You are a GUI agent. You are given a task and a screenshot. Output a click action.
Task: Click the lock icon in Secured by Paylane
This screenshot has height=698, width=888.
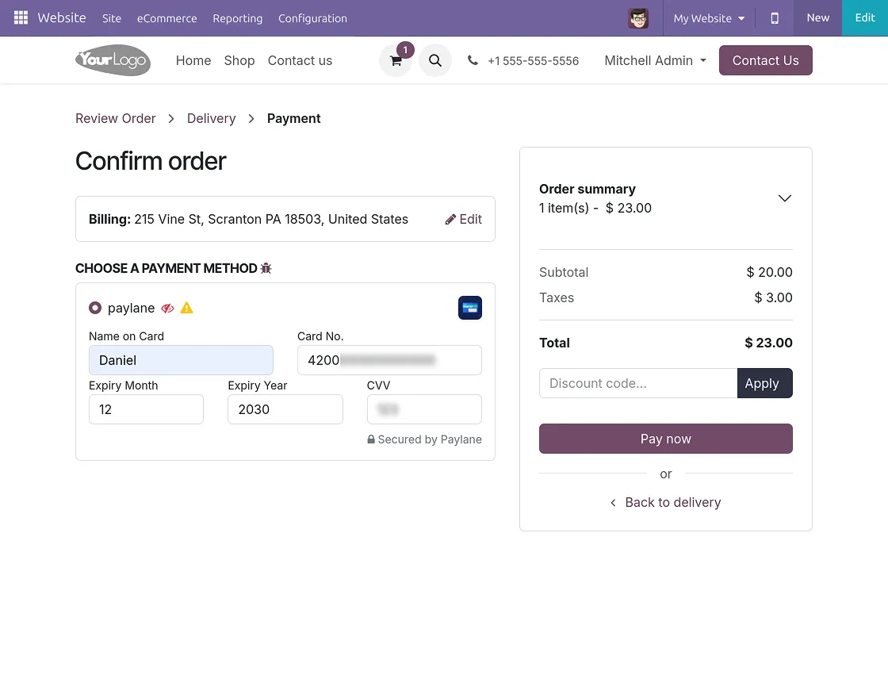click(x=371, y=439)
